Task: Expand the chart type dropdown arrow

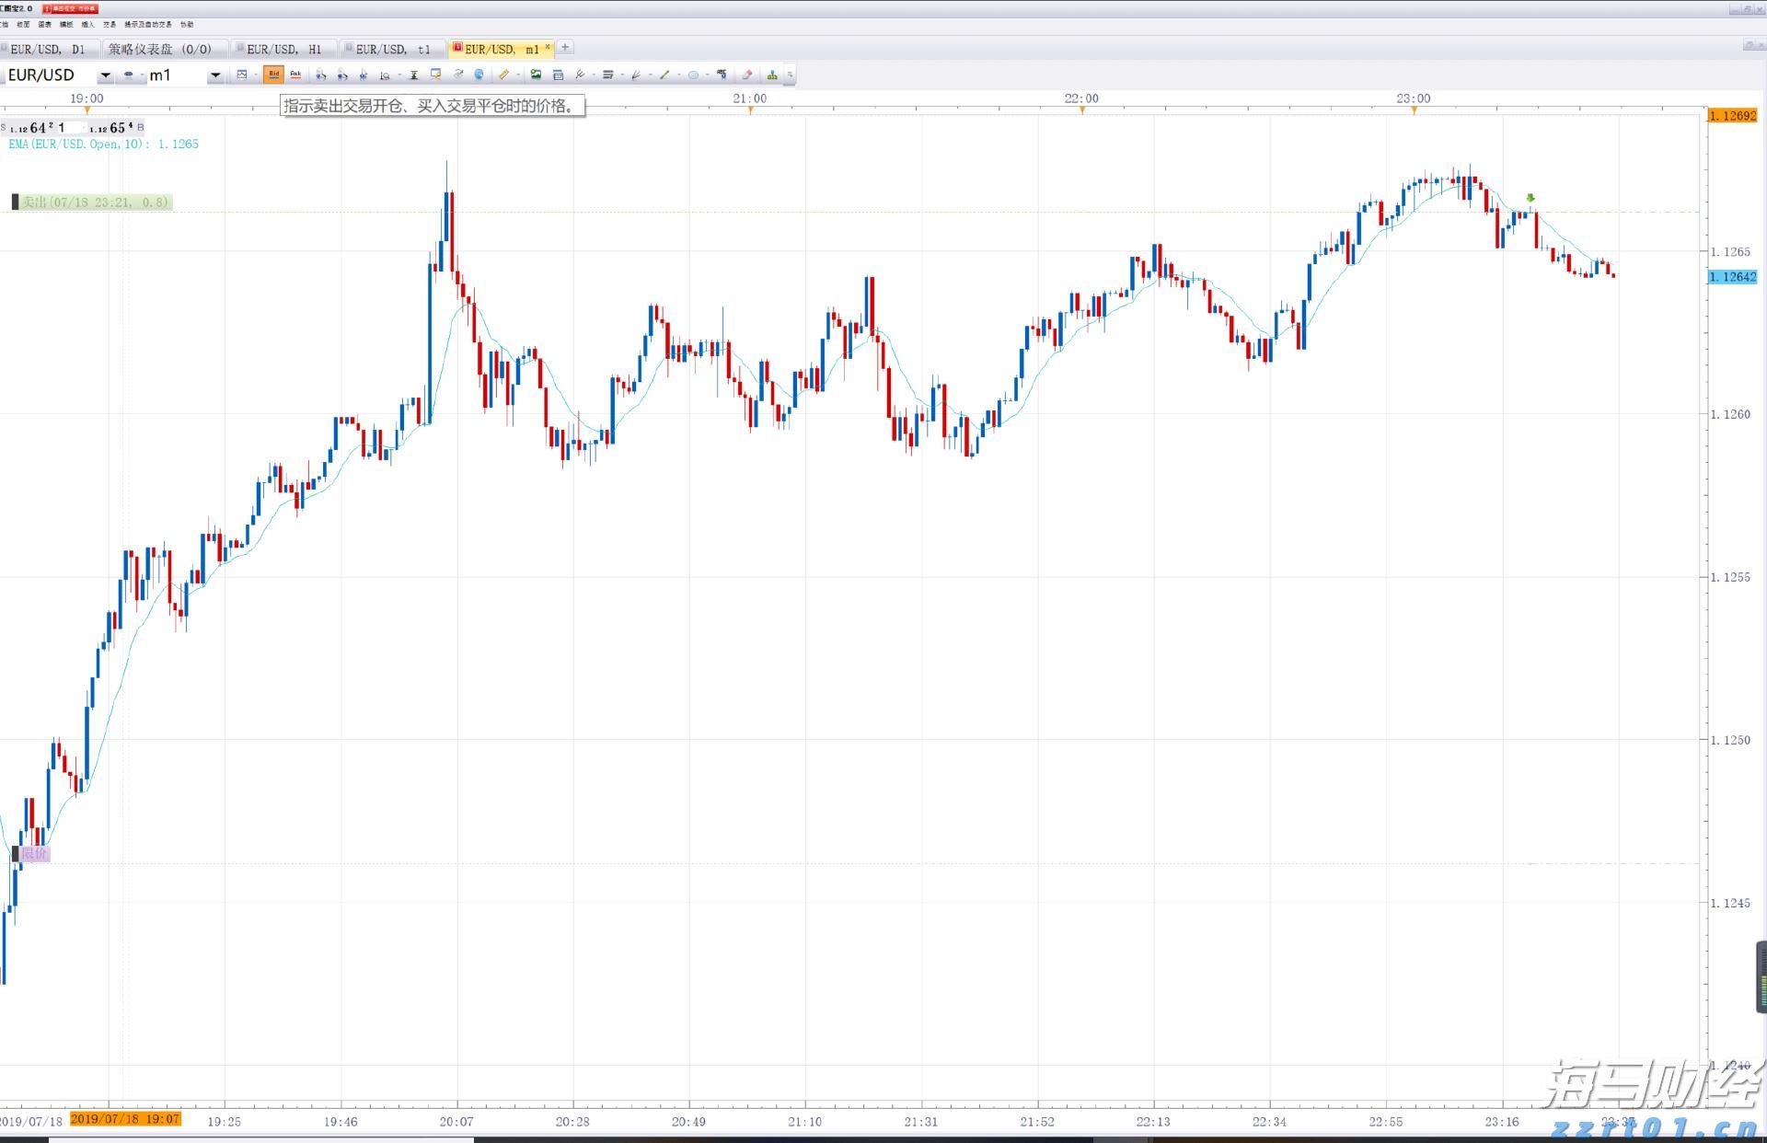Action: click(256, 75)
